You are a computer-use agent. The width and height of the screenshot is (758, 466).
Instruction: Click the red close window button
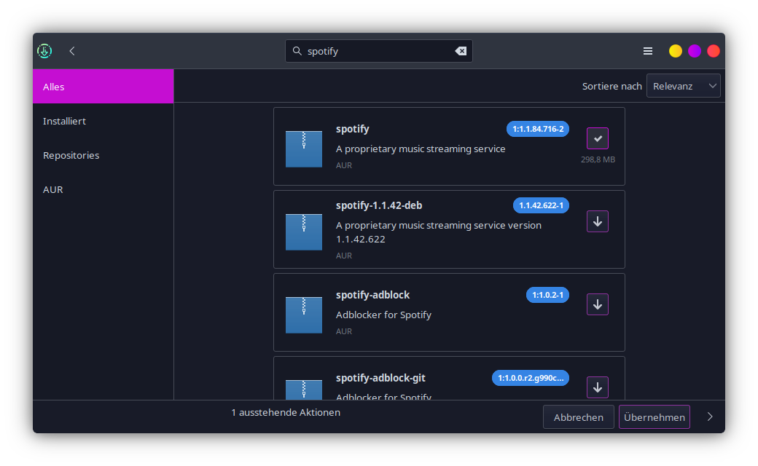[713, 51]
